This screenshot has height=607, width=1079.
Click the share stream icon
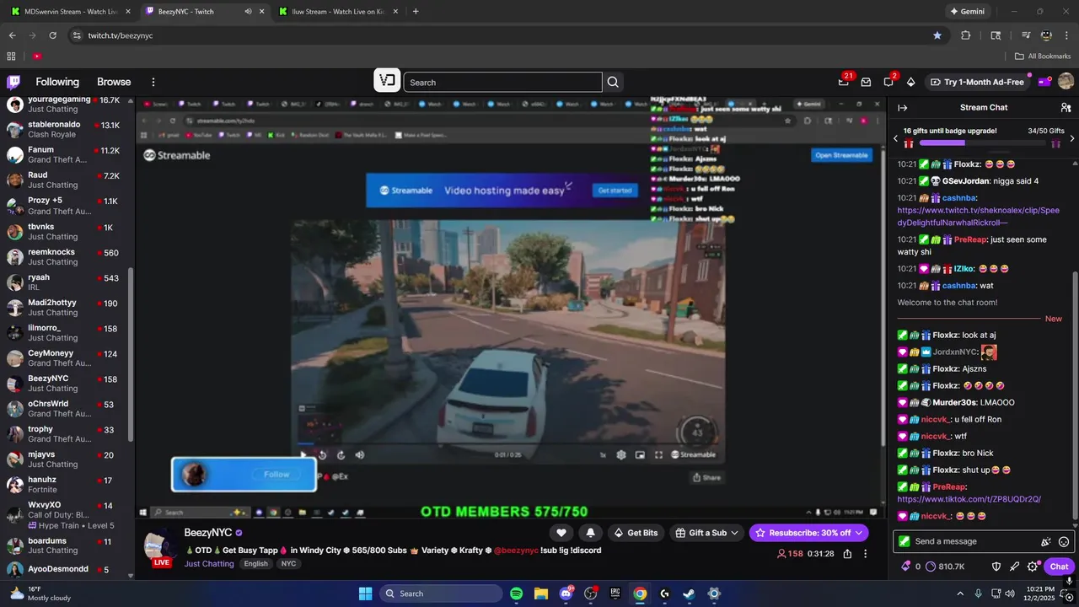[847, 554]
